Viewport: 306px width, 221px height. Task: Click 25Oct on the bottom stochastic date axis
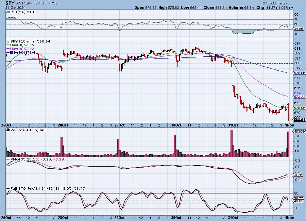[6, 218]
